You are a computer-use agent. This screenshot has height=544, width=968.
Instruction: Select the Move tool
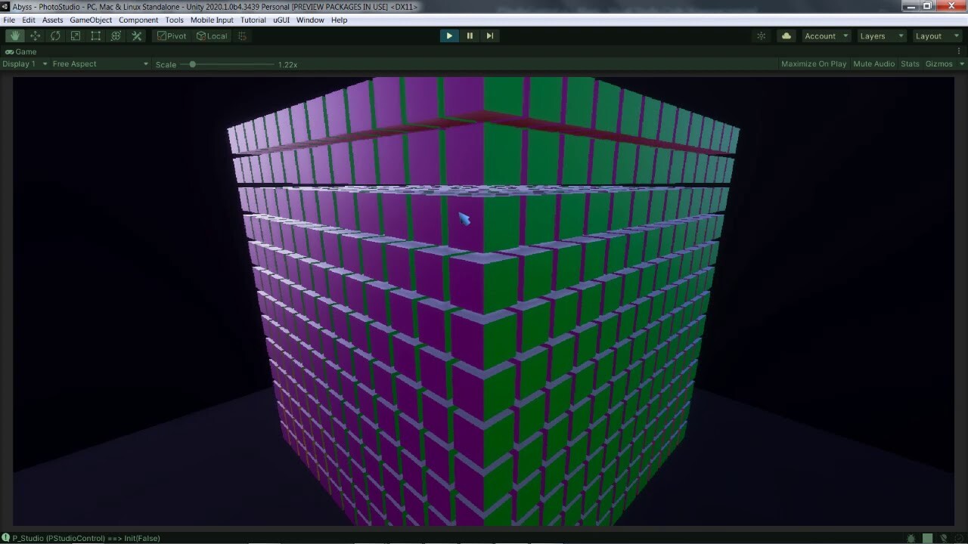35,36
